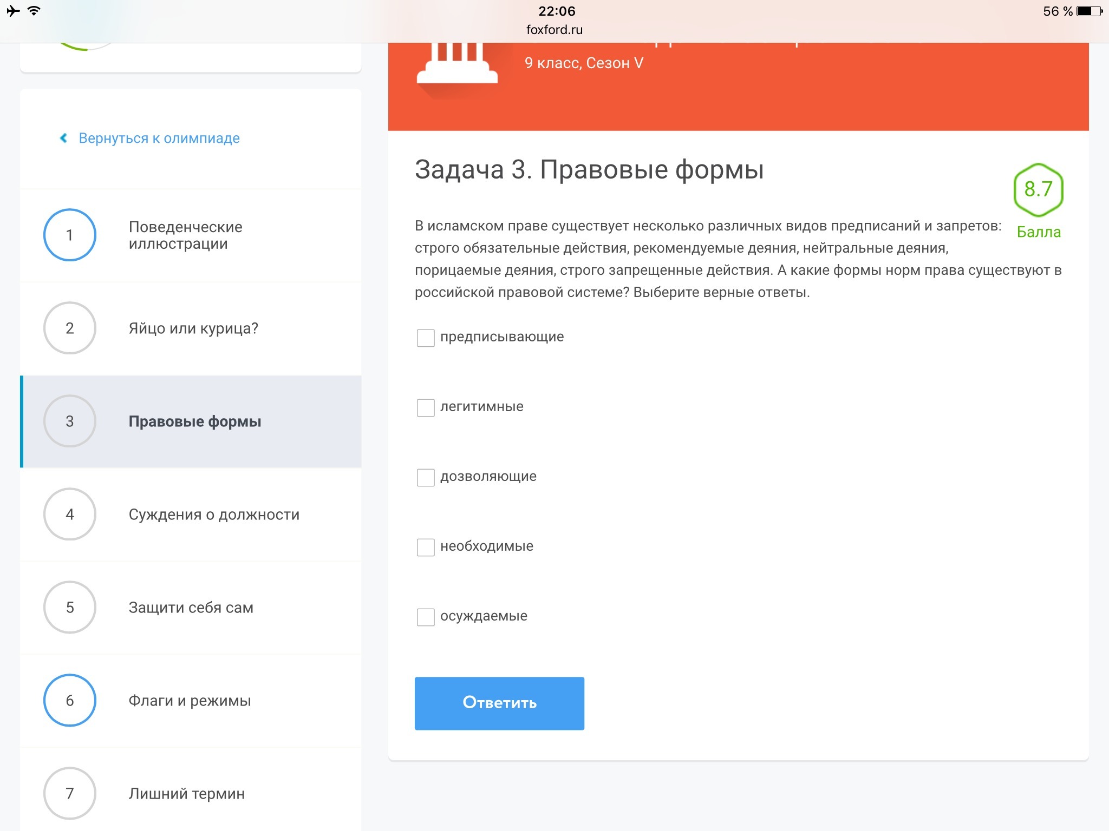This screenshot has height=831, width=1109.
Task: Tap the green 8.7 score hexagon badge
Action: pos(1038,189)
